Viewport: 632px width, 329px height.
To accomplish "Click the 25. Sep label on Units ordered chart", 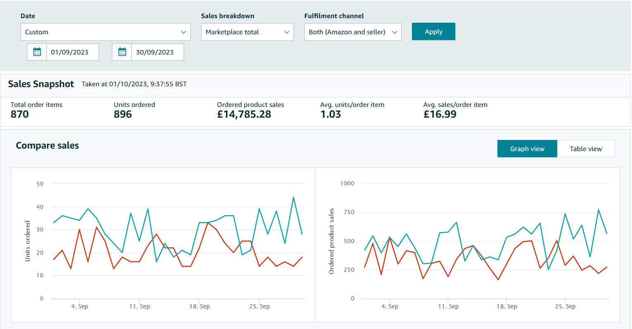I will click(x=259, y=306).
